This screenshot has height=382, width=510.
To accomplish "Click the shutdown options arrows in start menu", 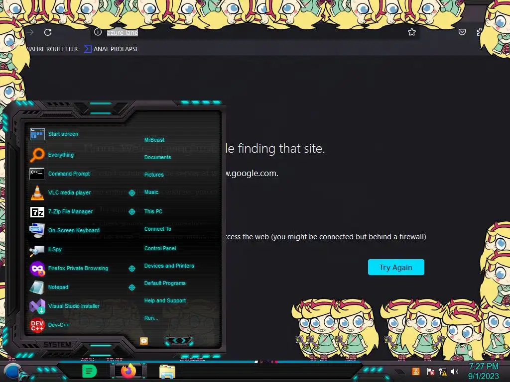I will pos(179,341).
